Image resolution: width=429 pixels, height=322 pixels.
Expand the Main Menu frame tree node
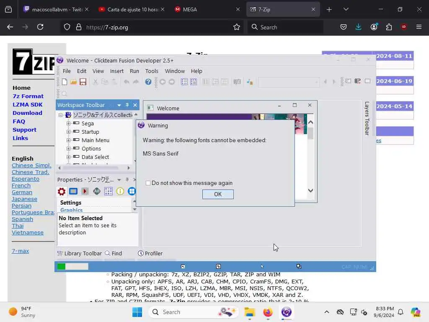[x=68, y=140]
